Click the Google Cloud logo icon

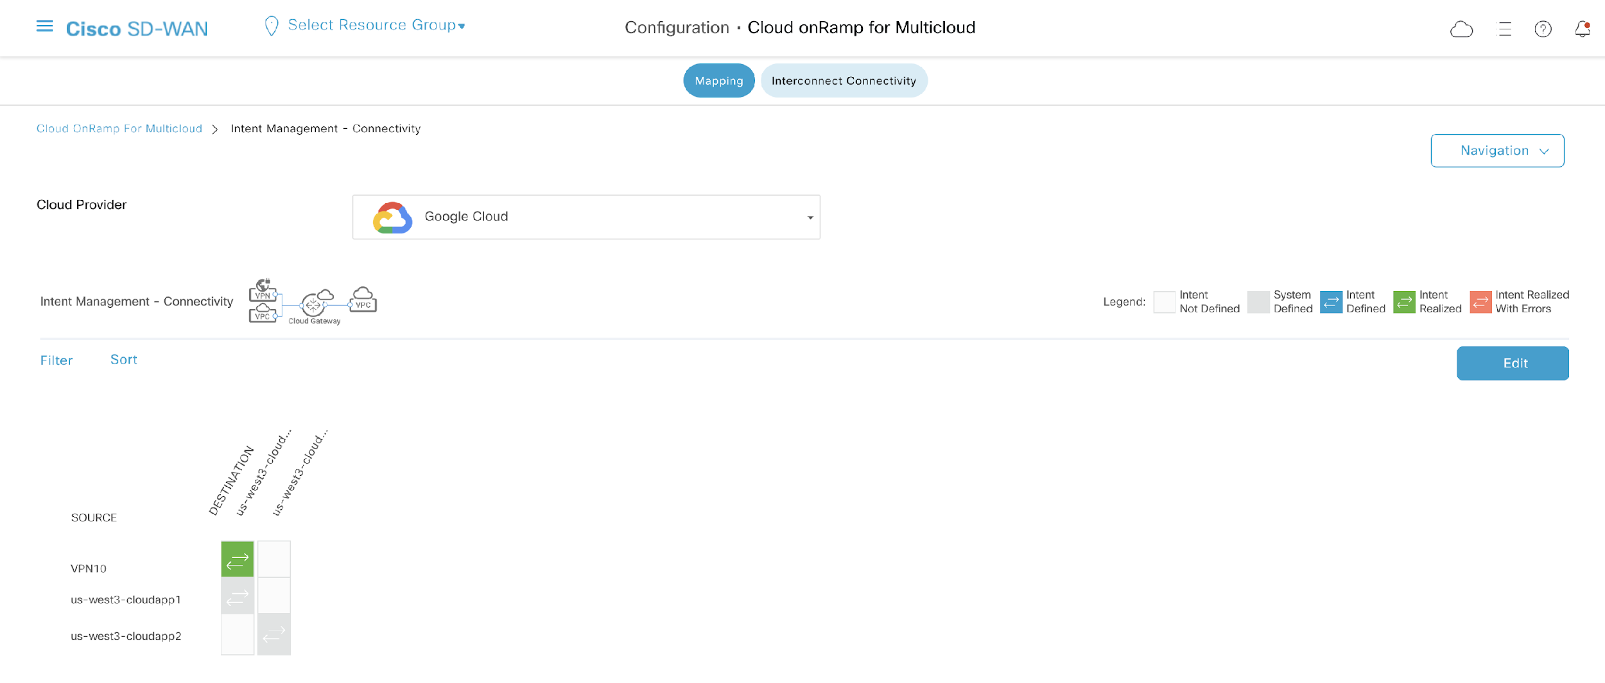[x=392, y=217]
